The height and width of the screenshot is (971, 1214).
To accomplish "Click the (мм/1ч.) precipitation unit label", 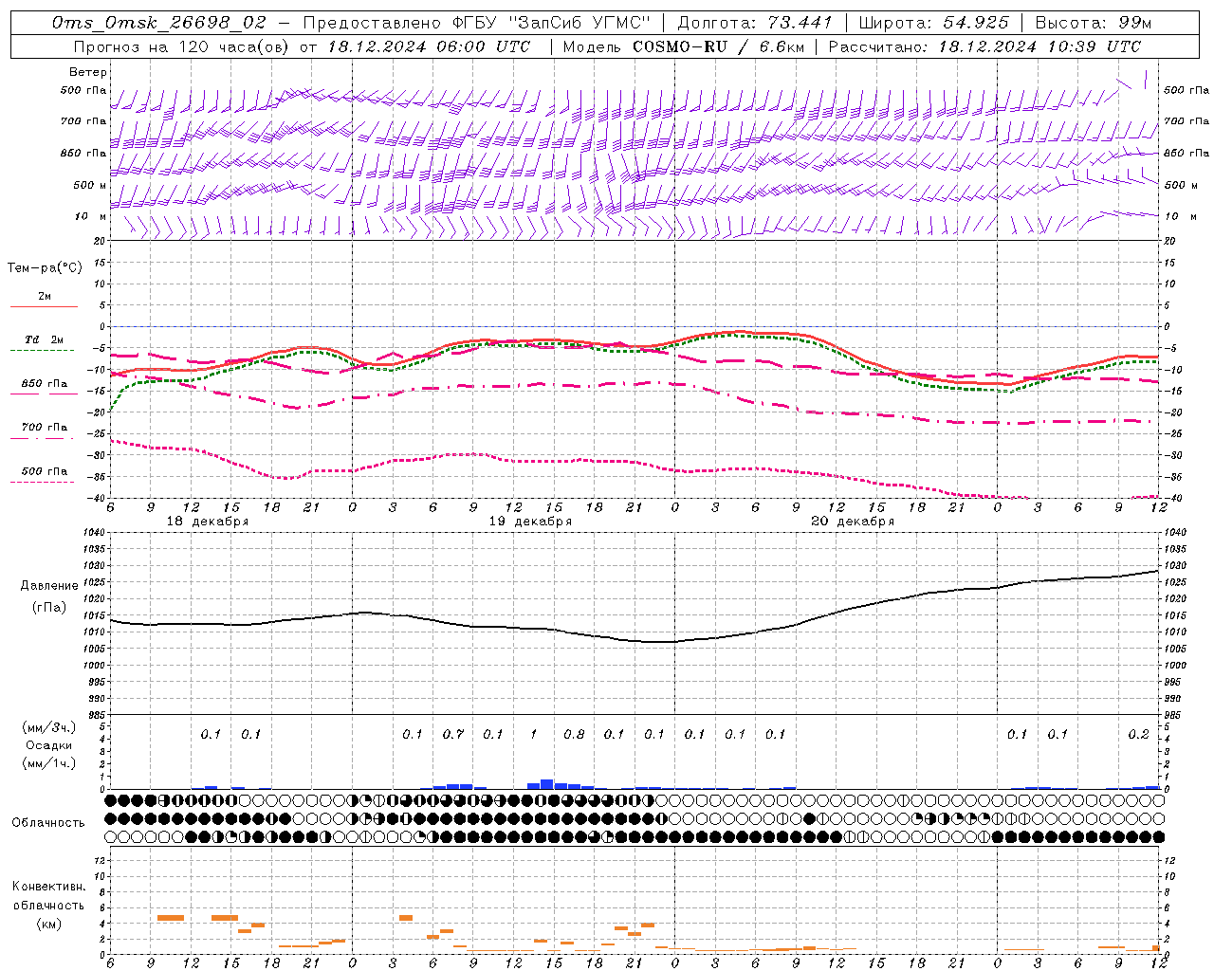I will pos(48,763).
